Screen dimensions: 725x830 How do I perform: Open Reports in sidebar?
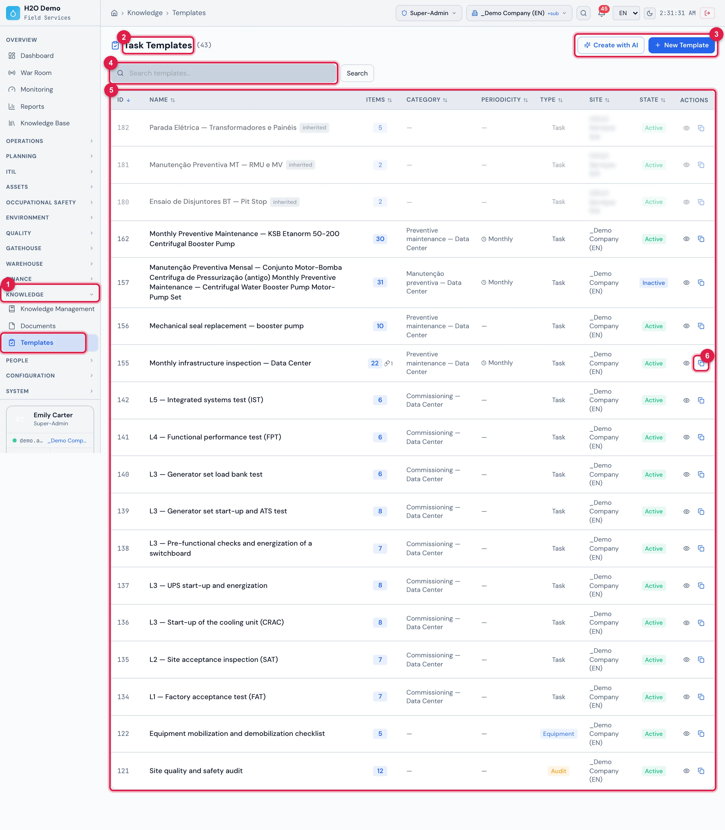pos(50,106)
